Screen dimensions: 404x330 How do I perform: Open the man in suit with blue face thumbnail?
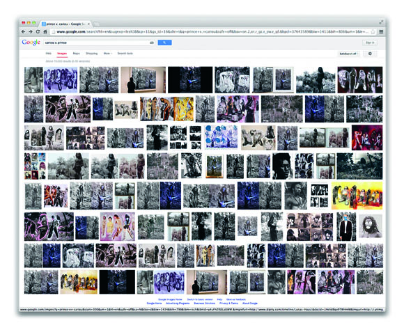346,227
